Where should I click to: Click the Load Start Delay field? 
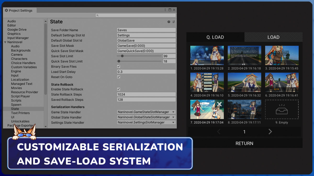[146, 72]
